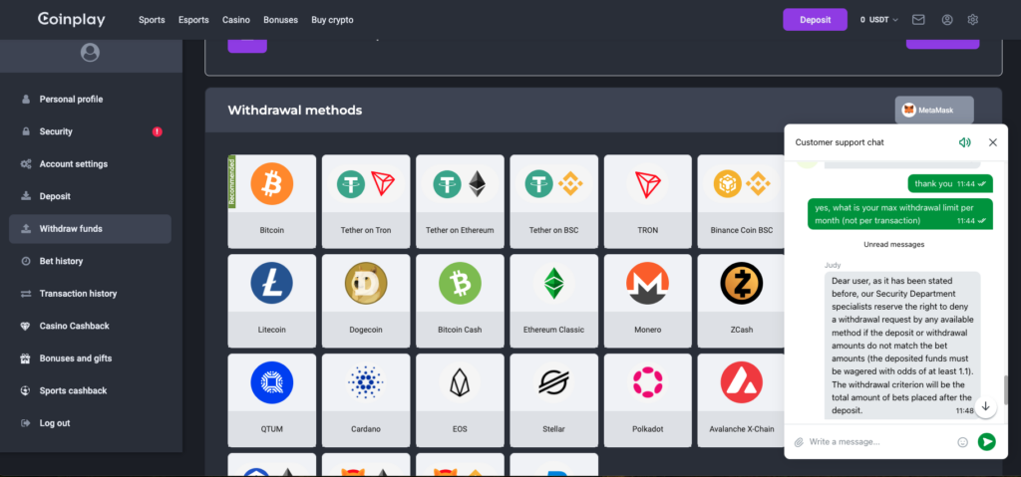Open Bet history in sidebar

(90, 261)
